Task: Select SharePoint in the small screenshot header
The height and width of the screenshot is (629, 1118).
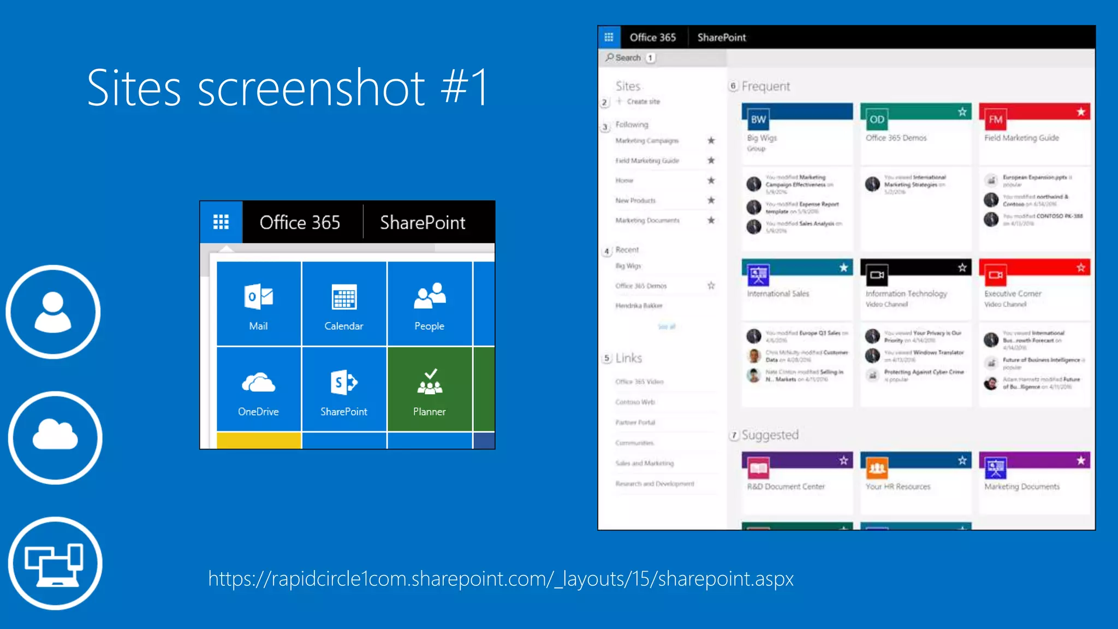Action: pos(423,222)
